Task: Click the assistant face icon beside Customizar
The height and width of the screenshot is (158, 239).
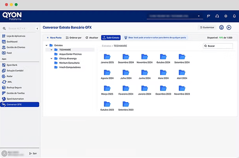Action: [x=221, y=28]
